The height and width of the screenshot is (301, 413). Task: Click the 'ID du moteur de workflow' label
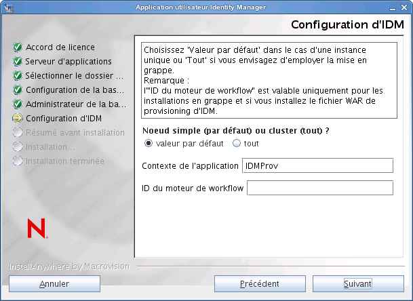(x=193, y=188)
